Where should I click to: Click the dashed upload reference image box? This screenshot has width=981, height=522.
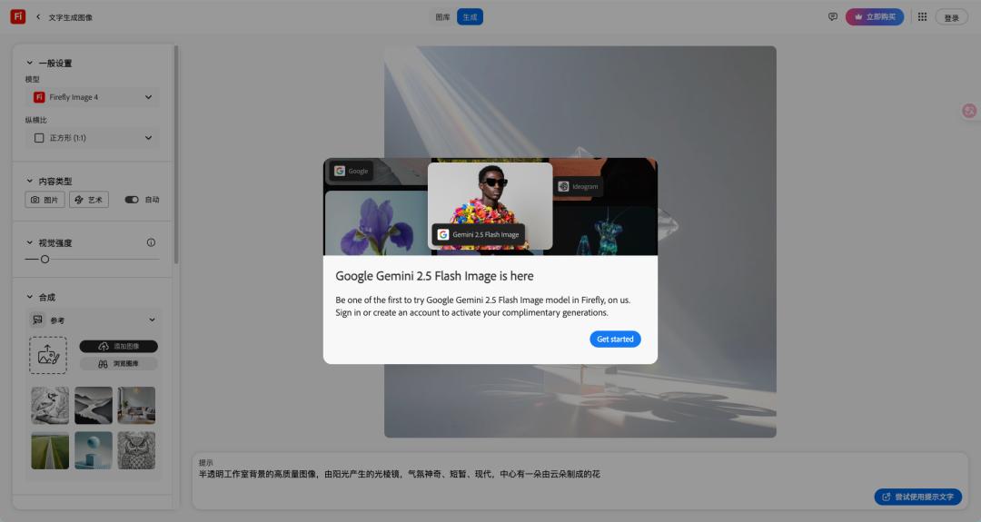point(48,355)
